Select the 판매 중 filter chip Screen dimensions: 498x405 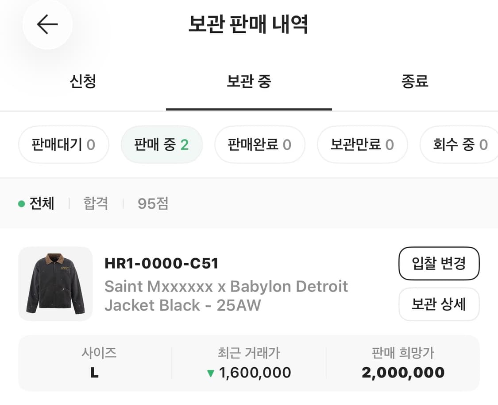pos(162,144)
